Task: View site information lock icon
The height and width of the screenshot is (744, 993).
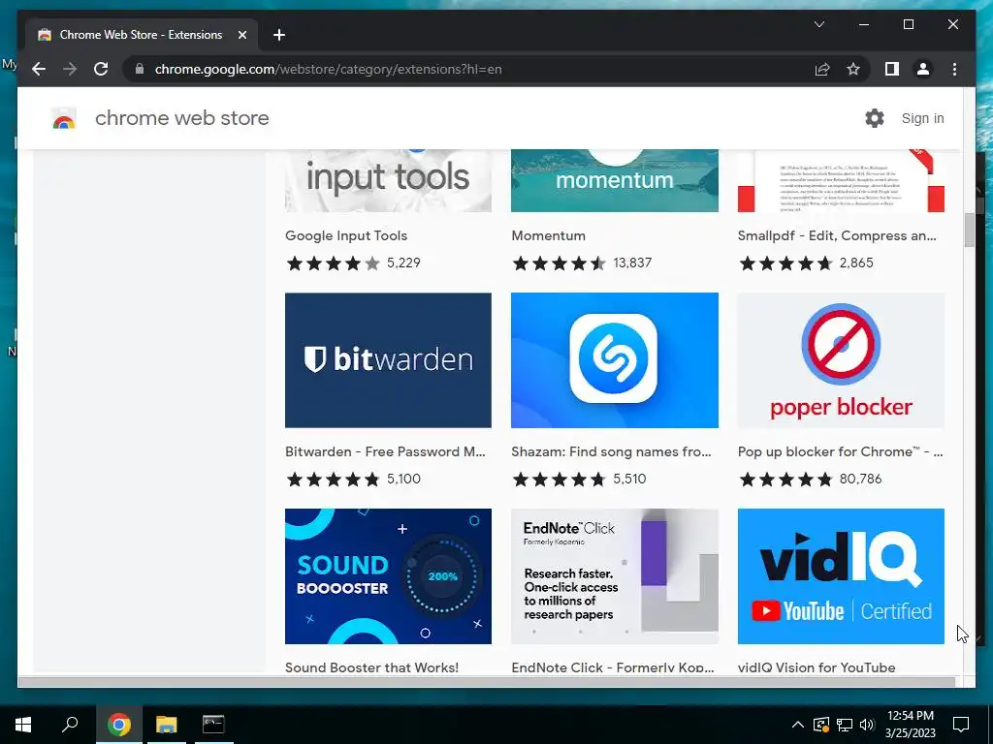Action: click(x=140, y=69)
